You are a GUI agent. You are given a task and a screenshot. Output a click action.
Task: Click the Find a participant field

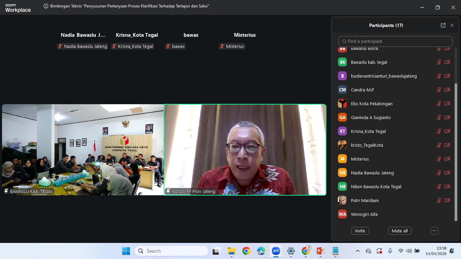tap(395, 41)
